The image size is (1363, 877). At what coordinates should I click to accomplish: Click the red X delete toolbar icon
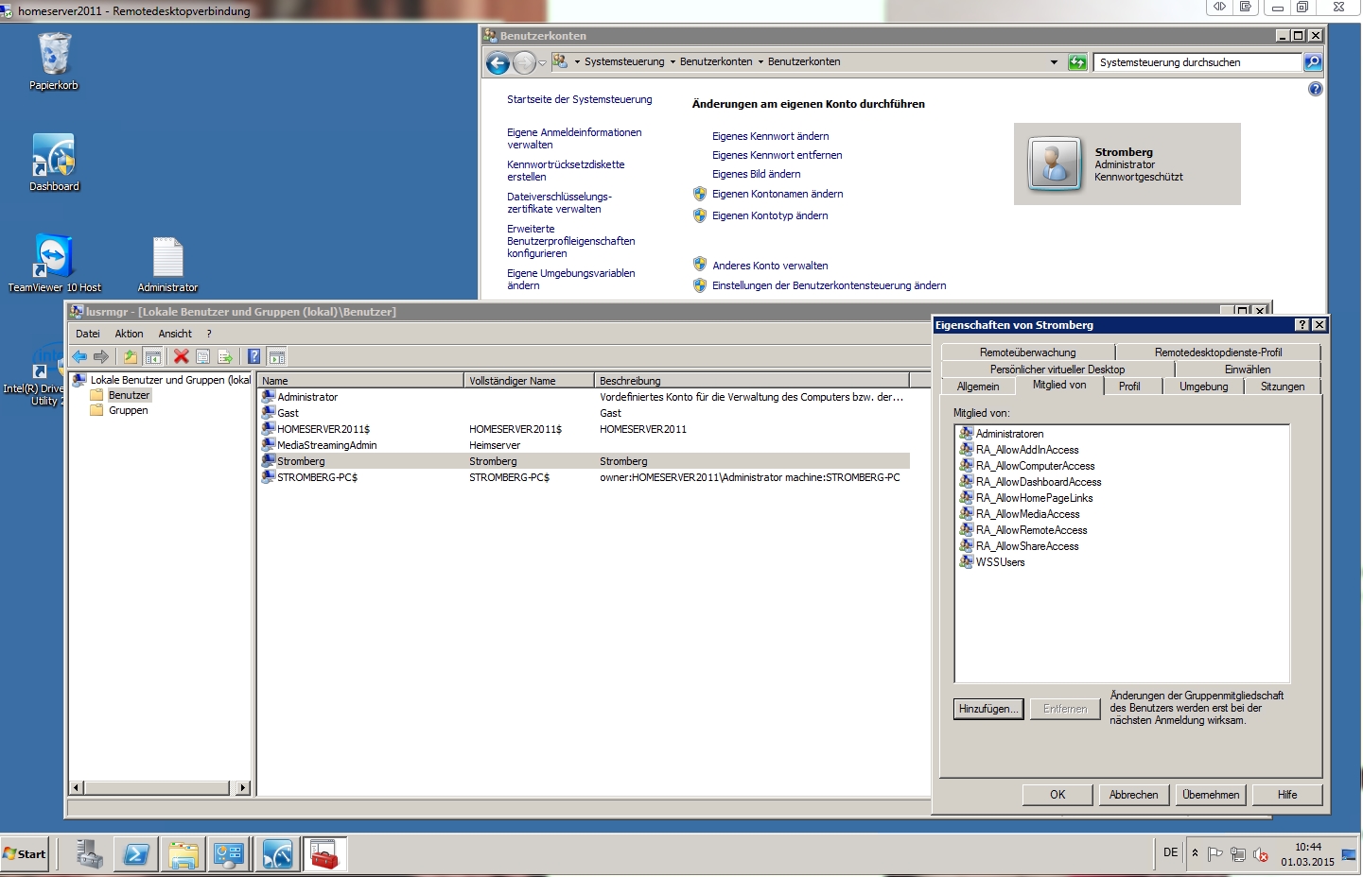pyautogui.click(x=181, y=356)
